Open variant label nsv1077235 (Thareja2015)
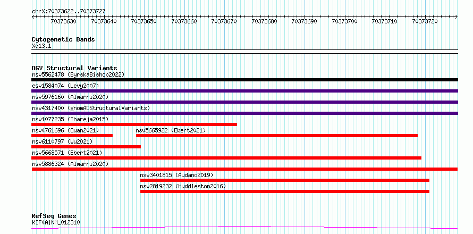 click(x=70, y=119)
